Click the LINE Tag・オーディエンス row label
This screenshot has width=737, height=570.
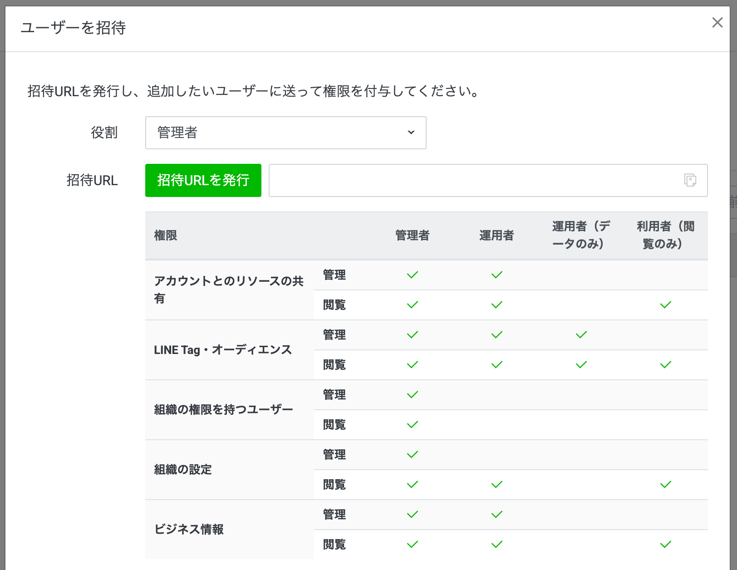point(222,350)
